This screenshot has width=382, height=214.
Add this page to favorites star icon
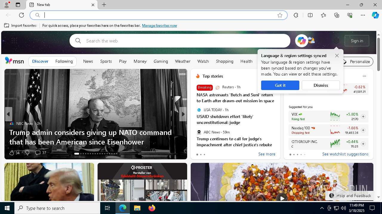click(280, 15)
